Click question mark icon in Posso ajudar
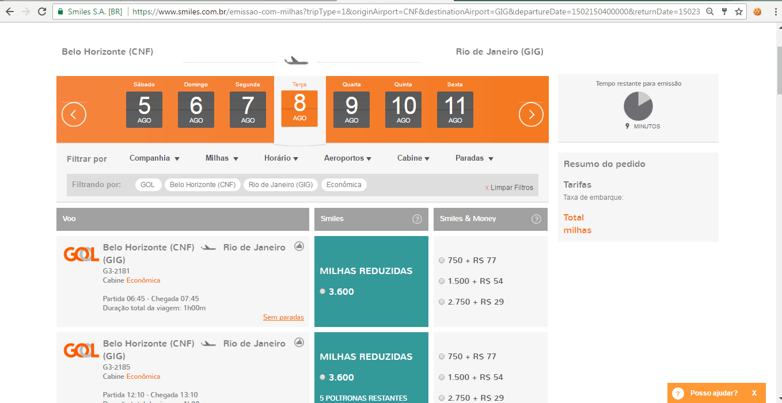This screenshot has height=403, width=782. (678, 393)
